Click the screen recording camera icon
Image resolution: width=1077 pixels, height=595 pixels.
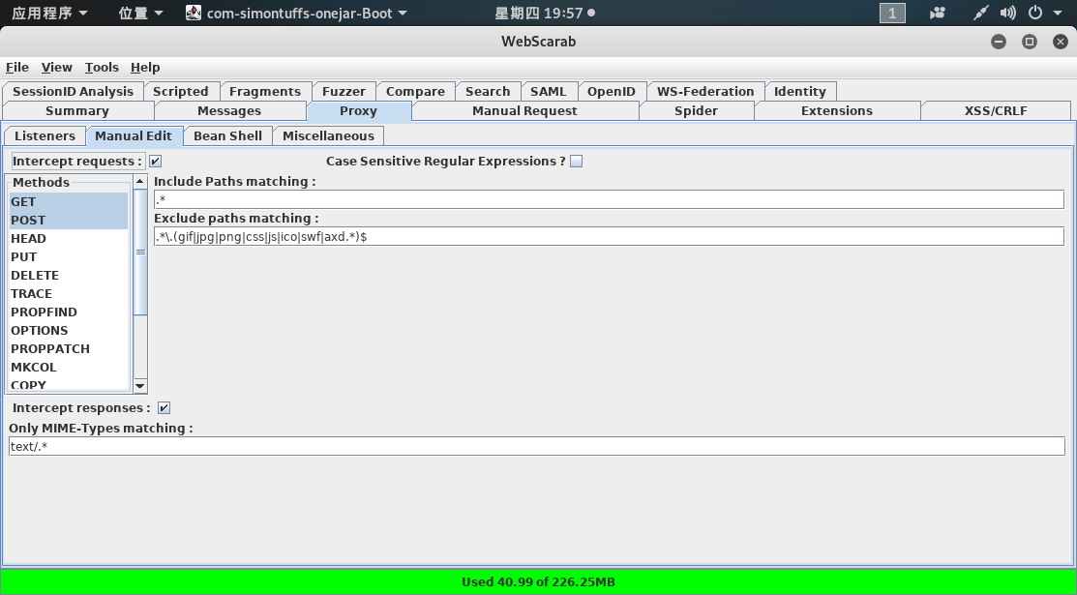pyautogui.click(x=938, y=13)
